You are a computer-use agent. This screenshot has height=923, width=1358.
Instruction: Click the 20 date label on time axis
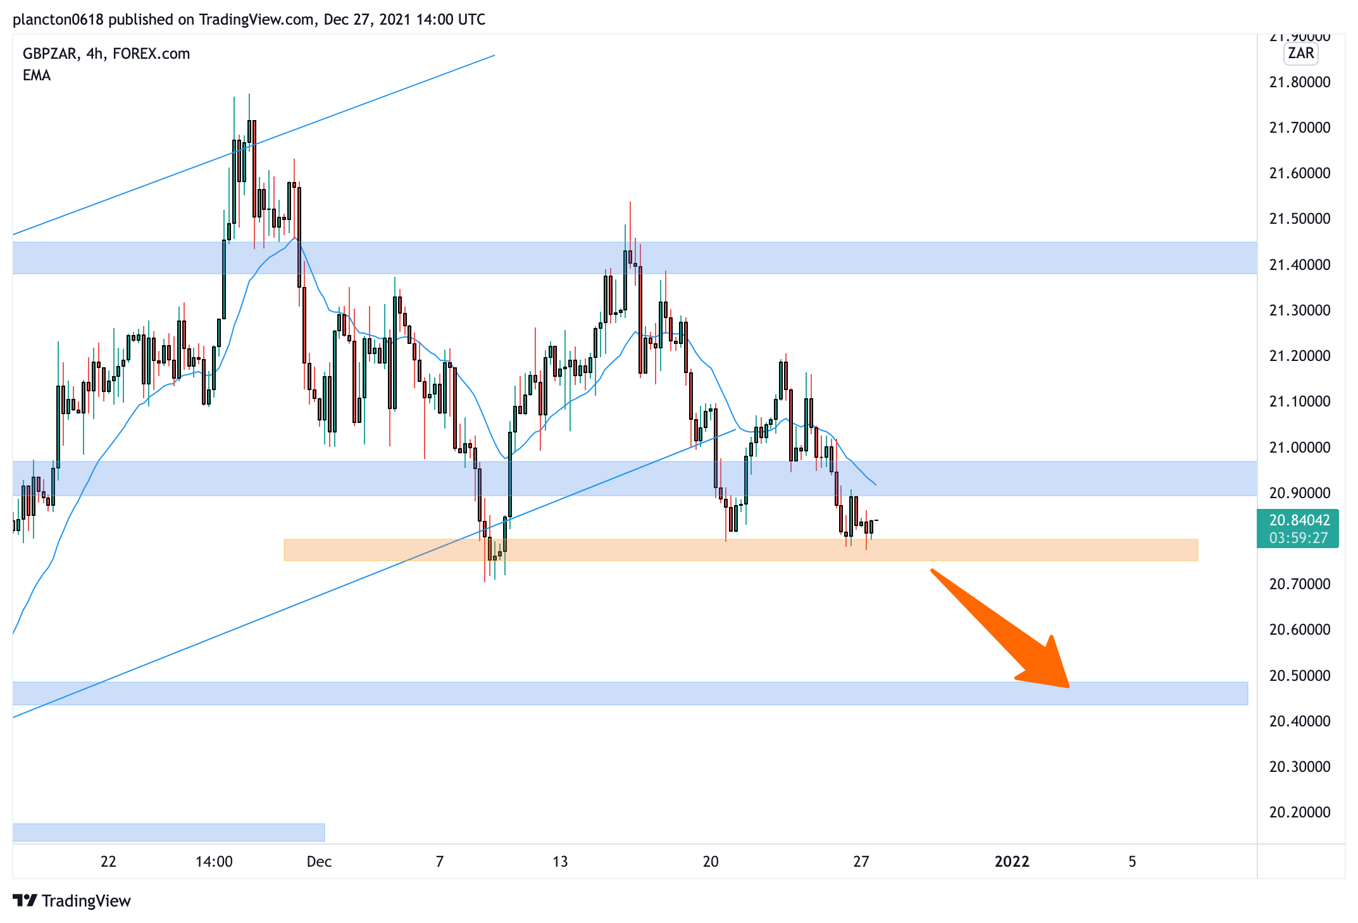click(711, 862)
